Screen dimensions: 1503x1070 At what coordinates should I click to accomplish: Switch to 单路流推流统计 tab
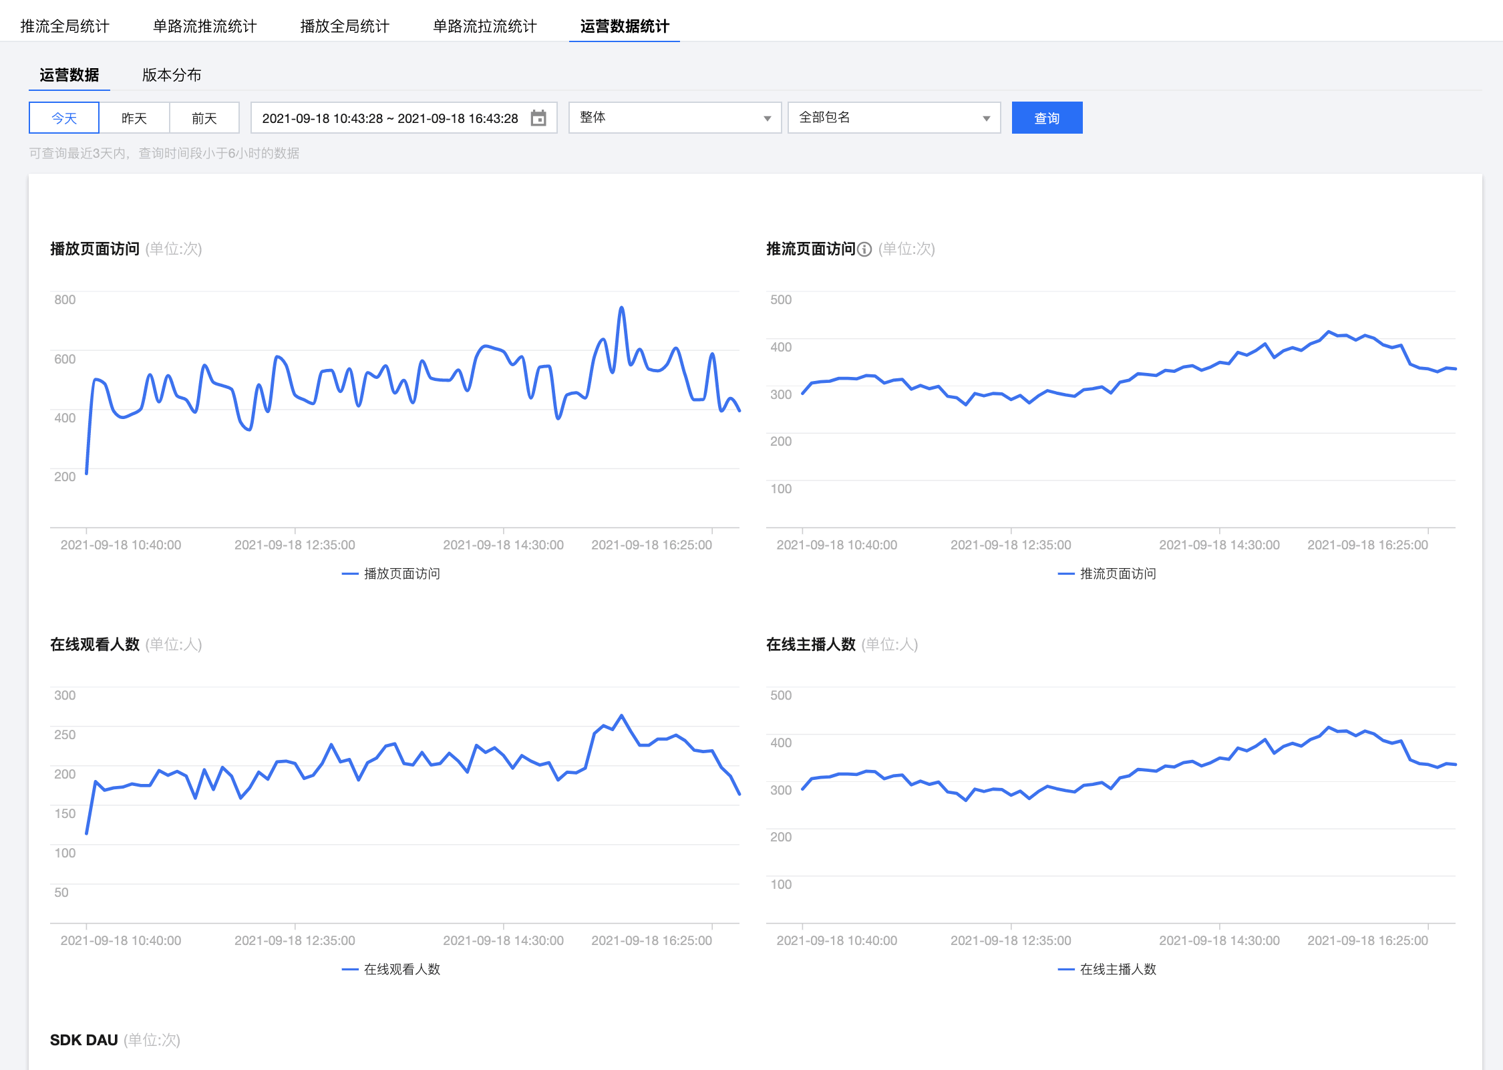click(x=204, y=26)
